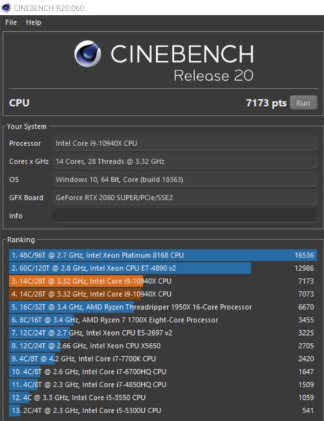The height and width of the screenshot is (421, 324).
Task: Select the Xeon E7-4890 v2 ranking entry
Action: click(163, 268)
